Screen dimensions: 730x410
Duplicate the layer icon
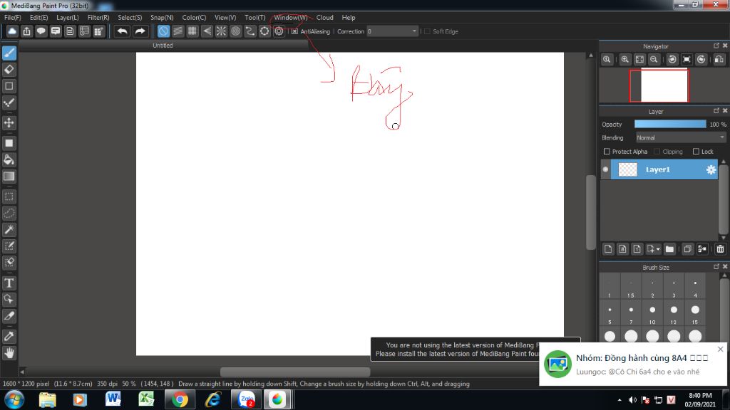pos(688,249)
